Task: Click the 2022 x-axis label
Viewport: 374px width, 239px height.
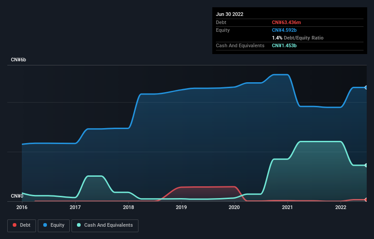Action: click(341, 207)
